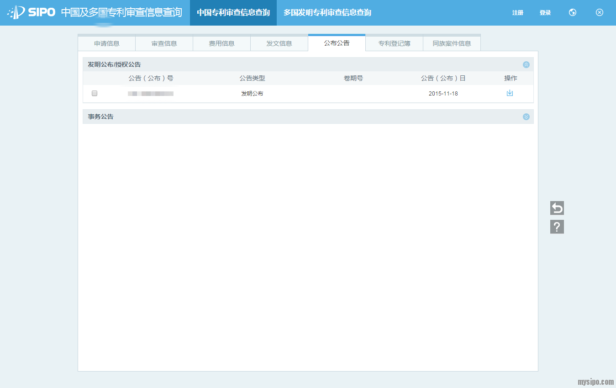Click the SIPO logo icon

[x=16, y=12]
